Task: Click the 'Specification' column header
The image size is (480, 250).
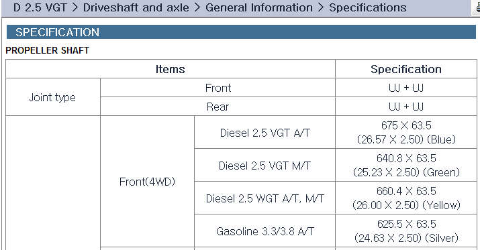Action: pyautogui.click(x=406, y=69)
